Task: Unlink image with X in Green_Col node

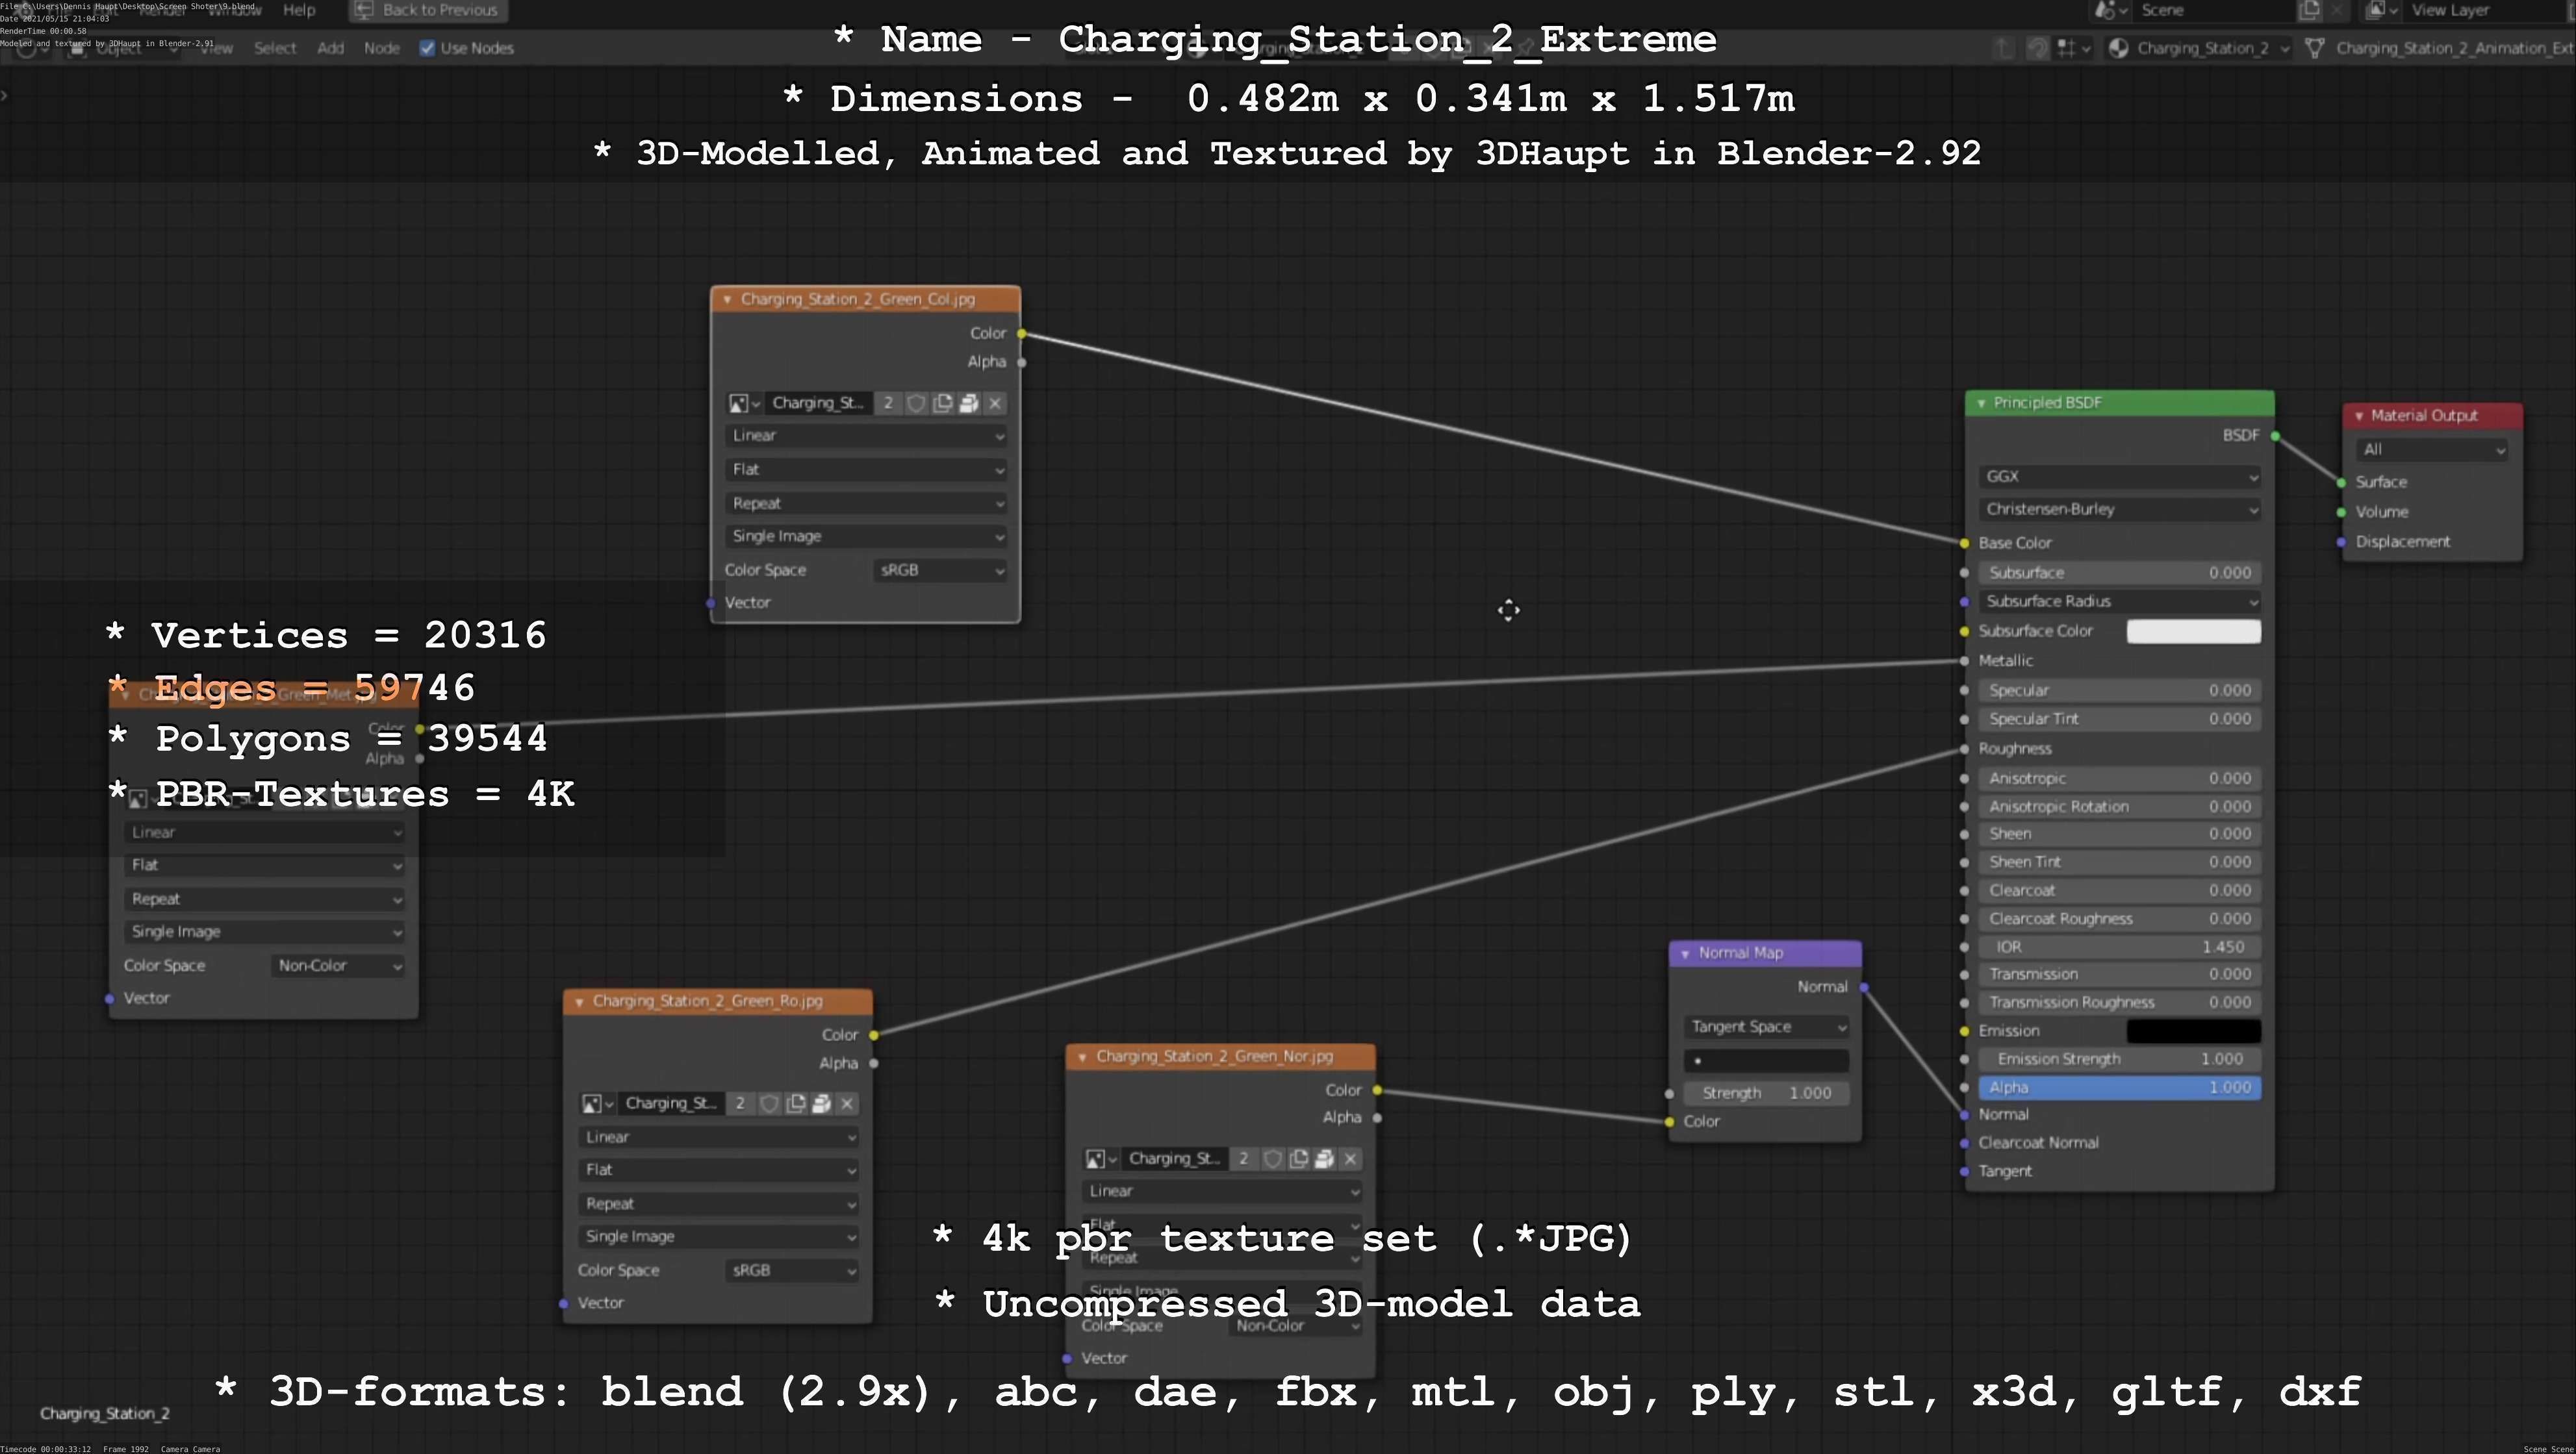Action: tap(995, 404)
